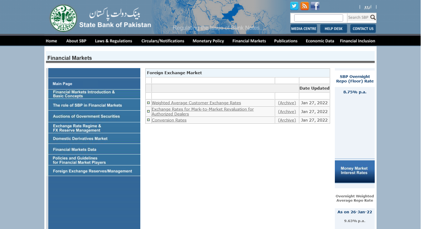Select Auctions of Government Securities in sidebar
The image size is (426, 229).
click(86, 116)
